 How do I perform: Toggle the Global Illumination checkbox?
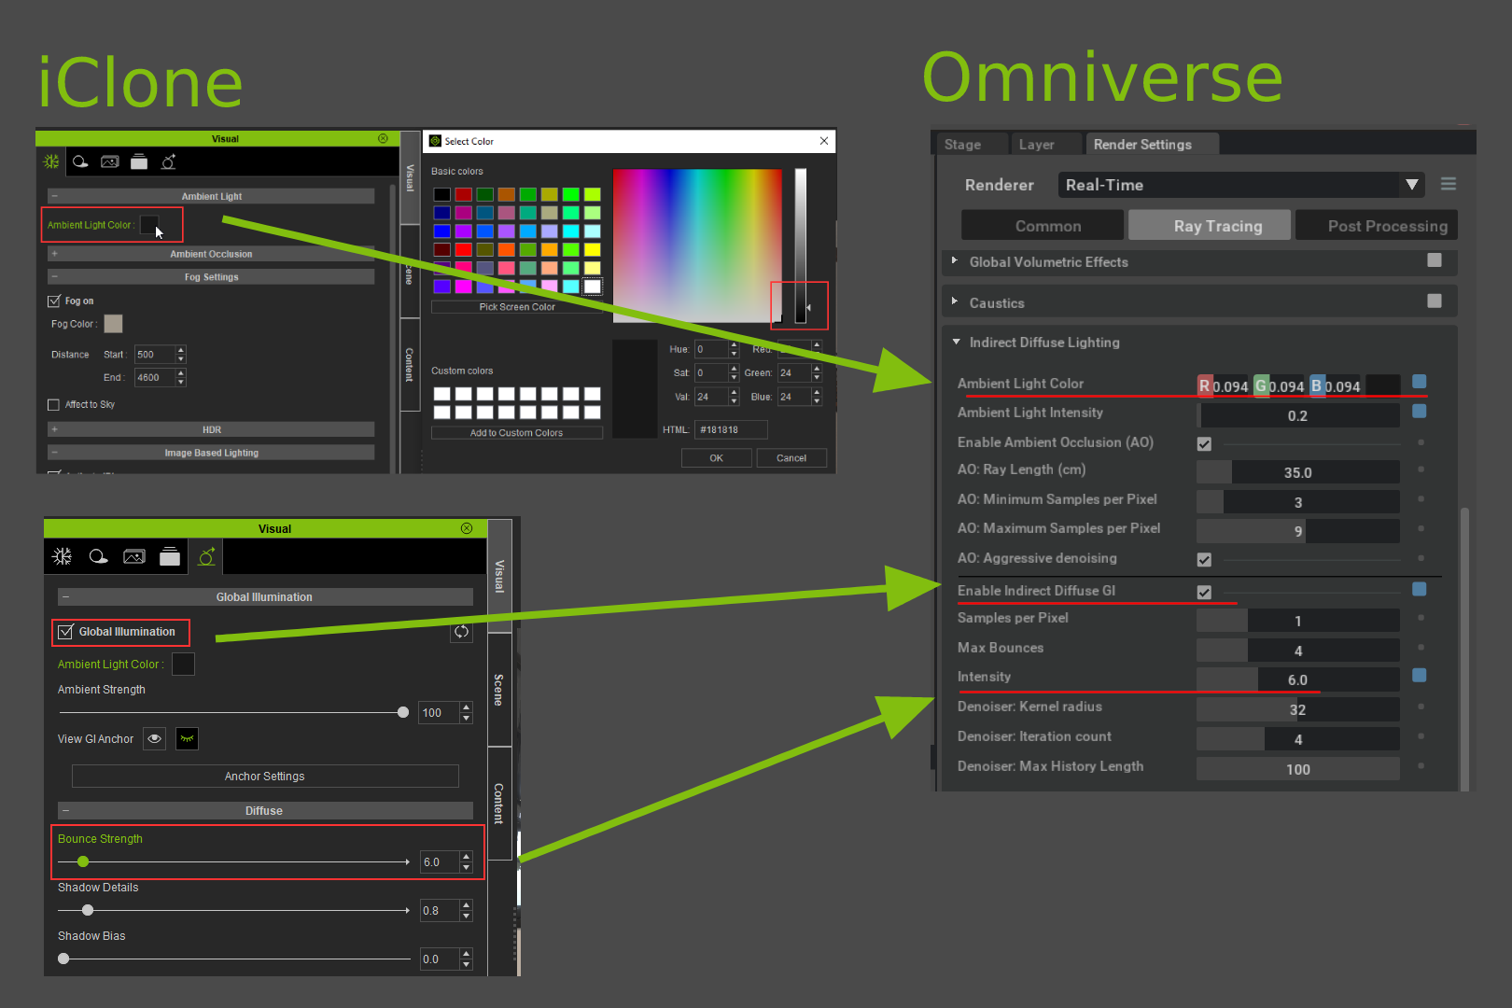point(66,632)
